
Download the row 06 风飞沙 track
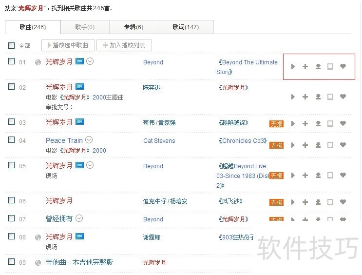[318, 202]
